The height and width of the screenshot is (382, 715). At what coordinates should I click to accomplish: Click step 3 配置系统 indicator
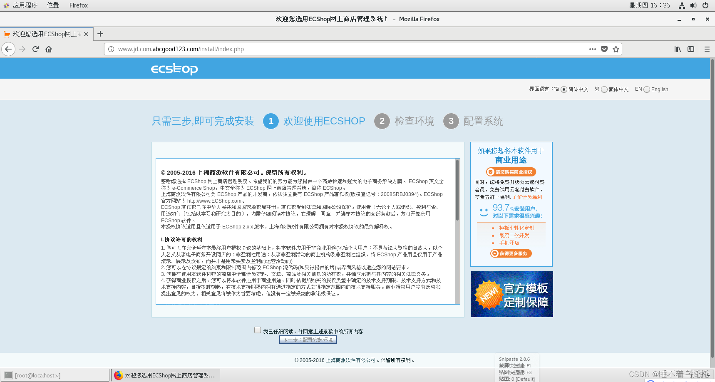473,121
